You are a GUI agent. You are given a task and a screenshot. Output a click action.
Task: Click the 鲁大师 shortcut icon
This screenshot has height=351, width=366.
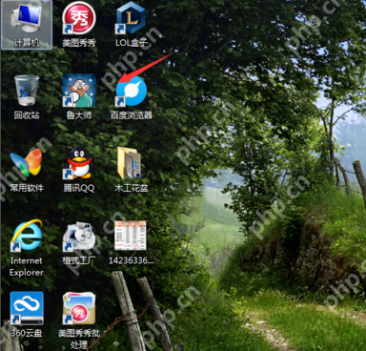tap(79, 91)
